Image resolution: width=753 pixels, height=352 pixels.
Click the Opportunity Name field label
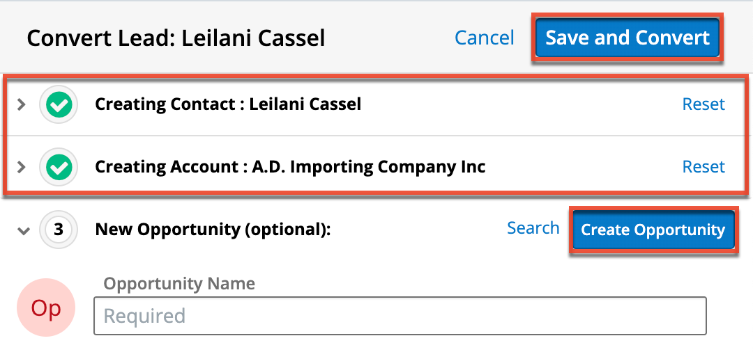tap(179, 284)
